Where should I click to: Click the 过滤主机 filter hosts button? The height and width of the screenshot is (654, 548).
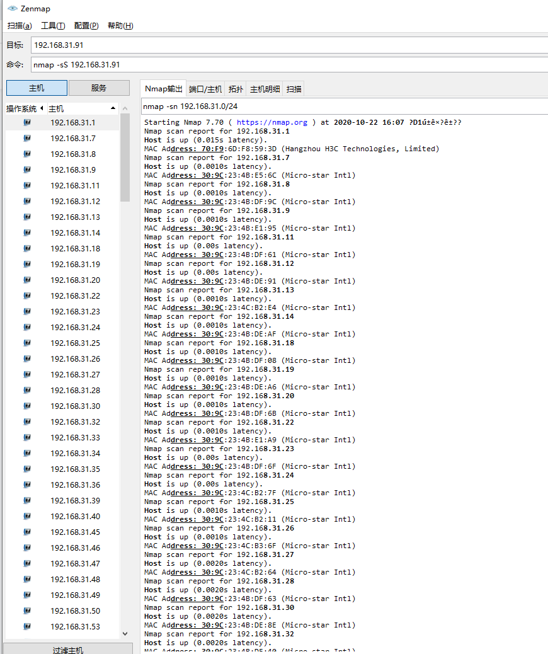click(68, 649)
